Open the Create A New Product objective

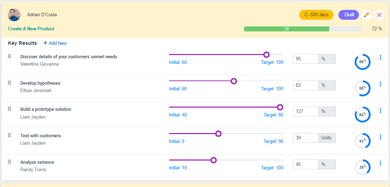tap(31, 29)
